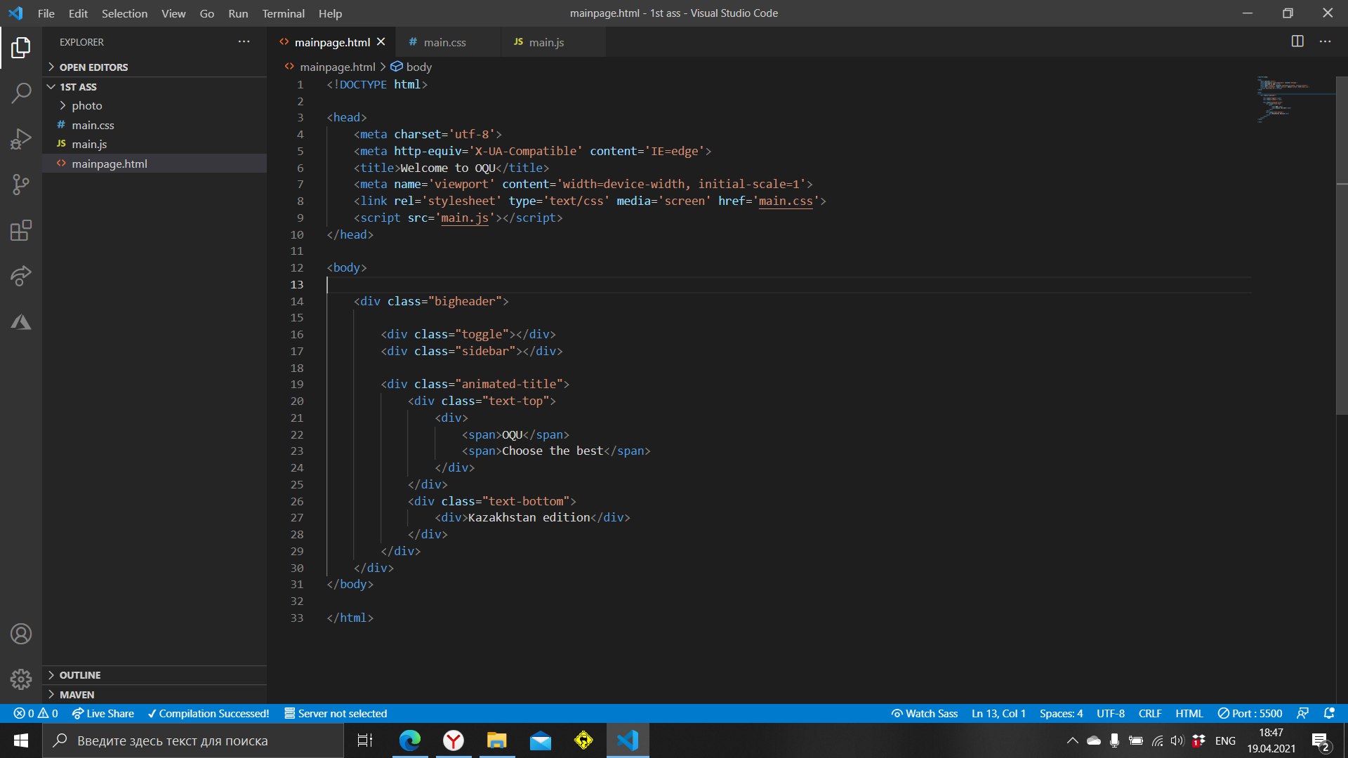Click line number 20 in the gutter

click(x=297, y=401)
